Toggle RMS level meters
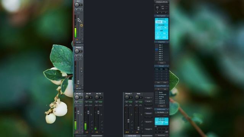Image resolution: width=244 pixels, height=137 pixels. 165,28
